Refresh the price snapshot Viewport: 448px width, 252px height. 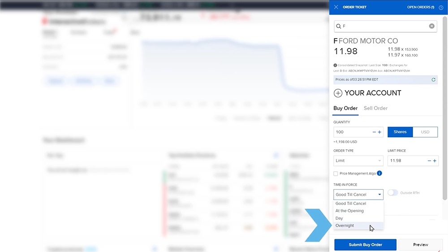click(x=433, y=80)
